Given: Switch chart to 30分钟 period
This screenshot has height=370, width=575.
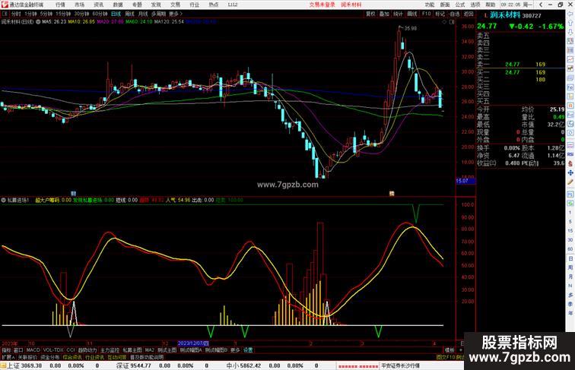Looking at the screenshot, I should pyautogui.click(x=81, y=14).
